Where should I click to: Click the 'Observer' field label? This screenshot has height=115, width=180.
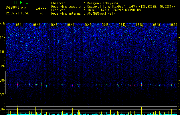tap(58, 3)
